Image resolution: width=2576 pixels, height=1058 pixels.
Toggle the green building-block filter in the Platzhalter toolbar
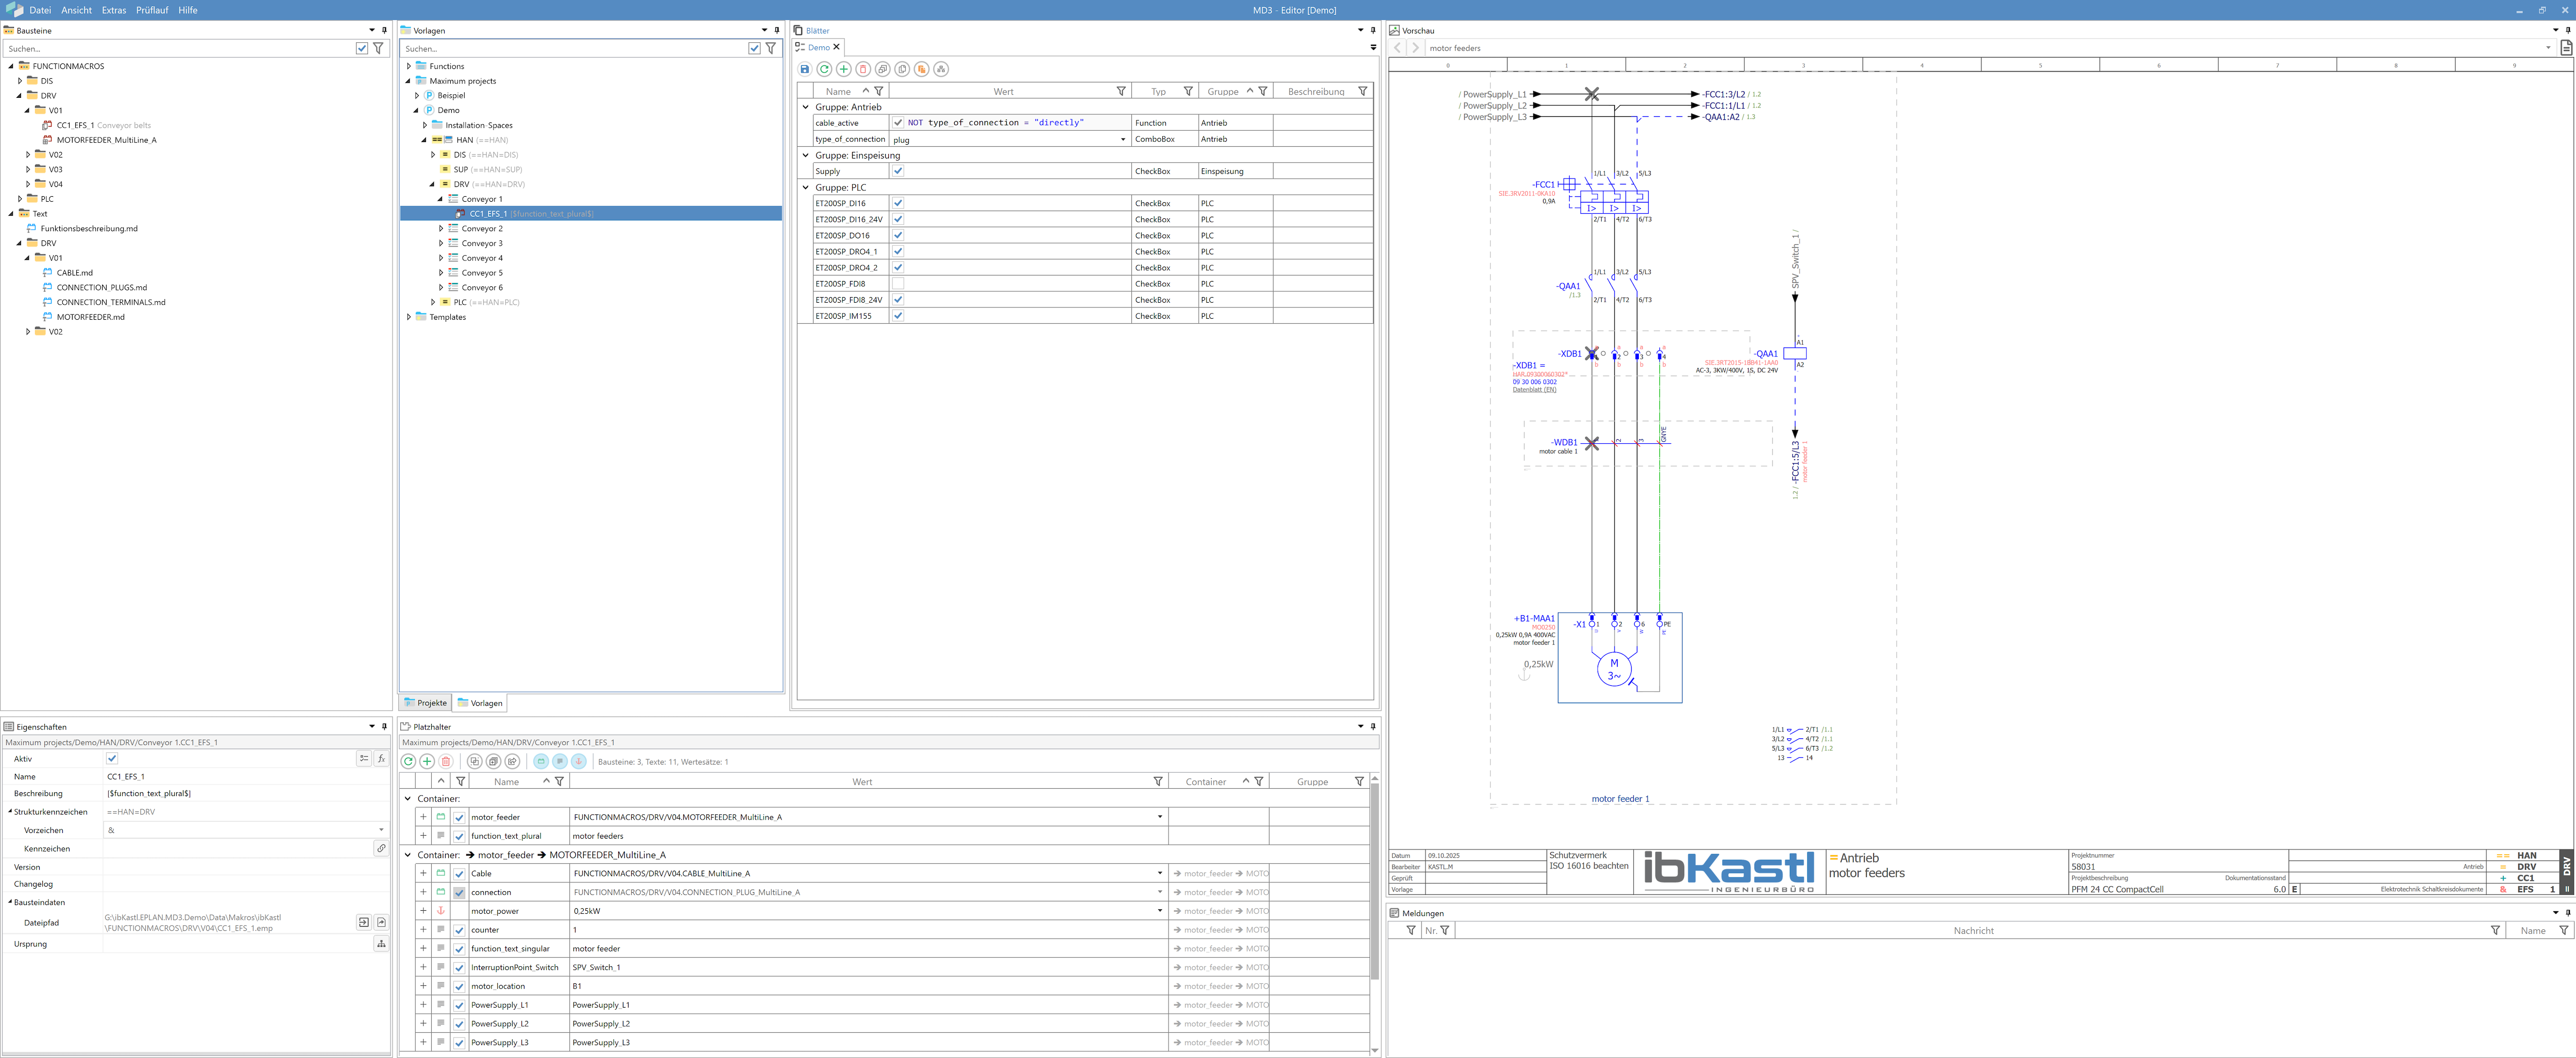click(x=541, y=761)
